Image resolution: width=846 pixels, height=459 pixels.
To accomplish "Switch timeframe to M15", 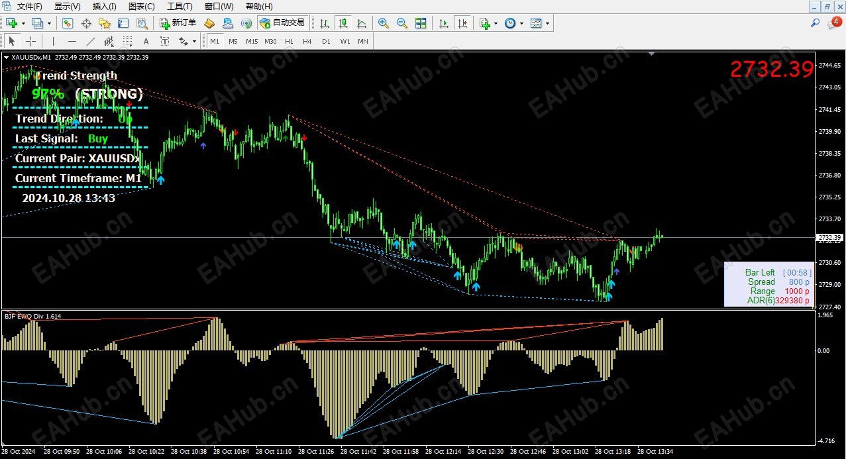I will point(252,41).
